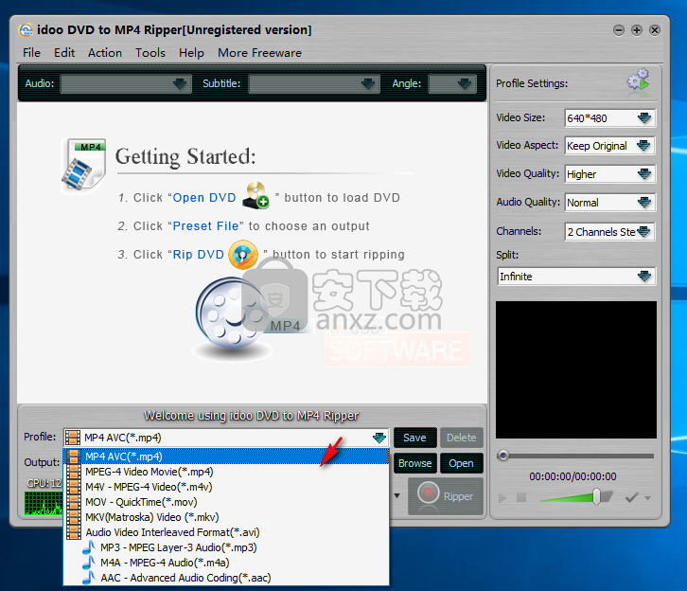Open the Split Infinite dropdown
The image size is (687, 591).
[x=576, y=277]
